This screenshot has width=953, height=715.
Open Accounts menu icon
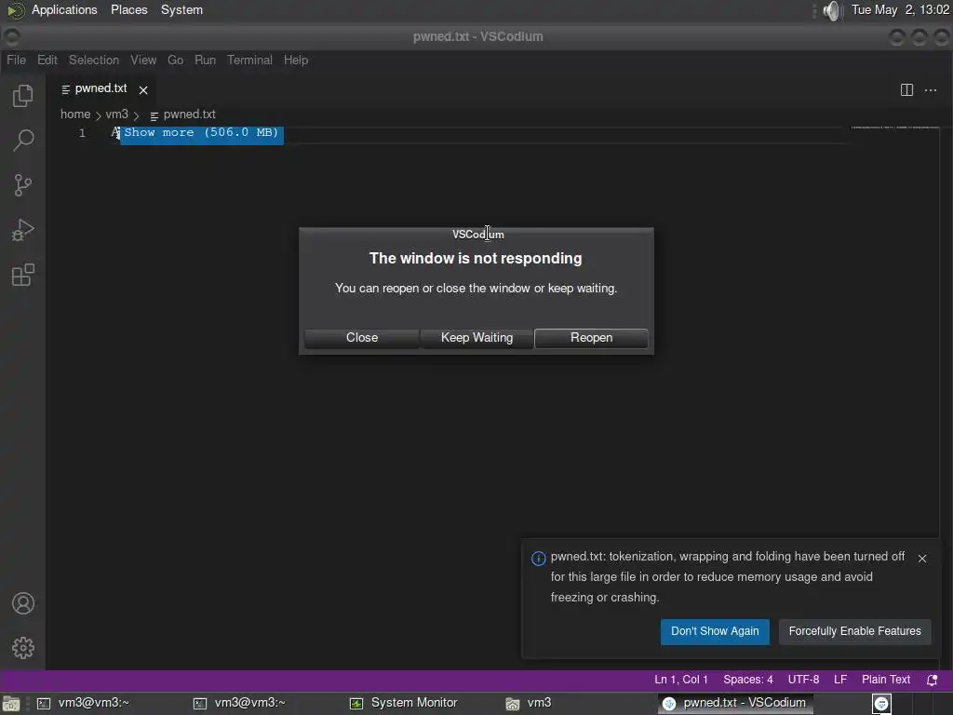pos(23,603)
